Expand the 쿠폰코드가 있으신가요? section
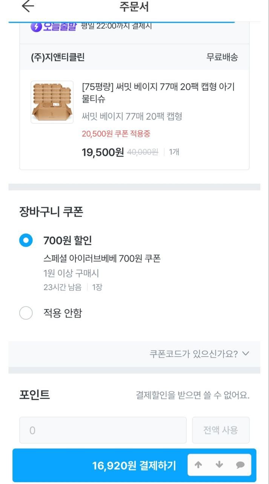The height and width of the screenshot is (484, 269). [194, 354]
